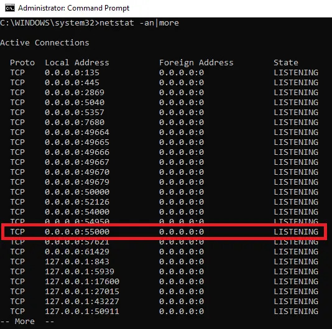Click the Local Address column header

[x=77, y=63]
